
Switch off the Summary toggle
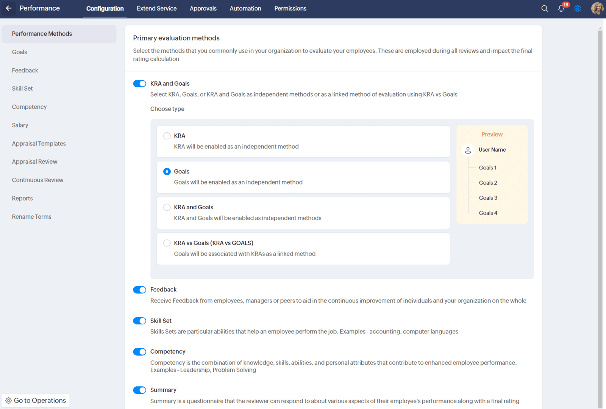tap(139, 390)
